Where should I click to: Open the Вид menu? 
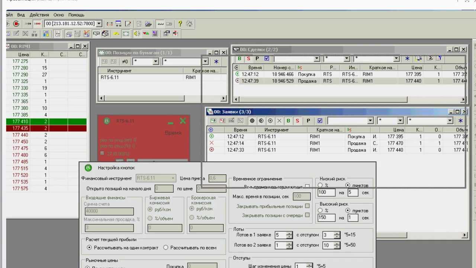(21, 15)
